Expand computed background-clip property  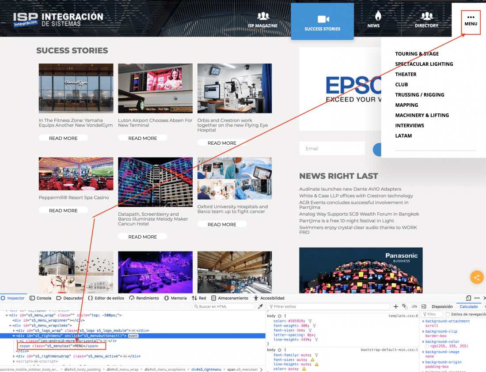point(423,331)
